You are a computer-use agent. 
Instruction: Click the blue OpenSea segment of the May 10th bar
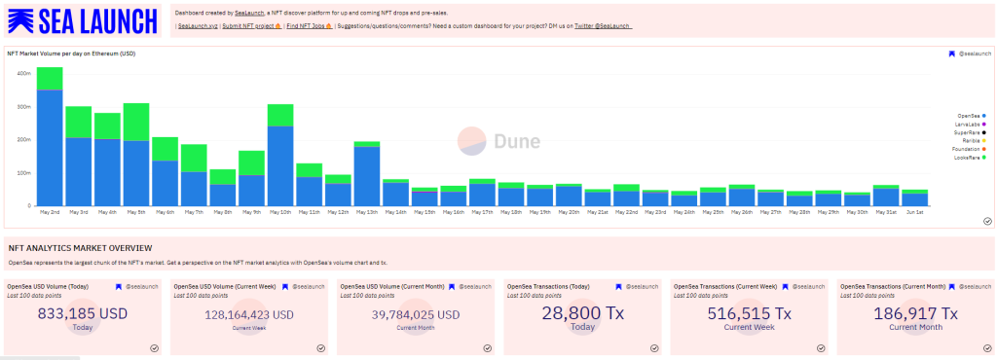(280, 165)
